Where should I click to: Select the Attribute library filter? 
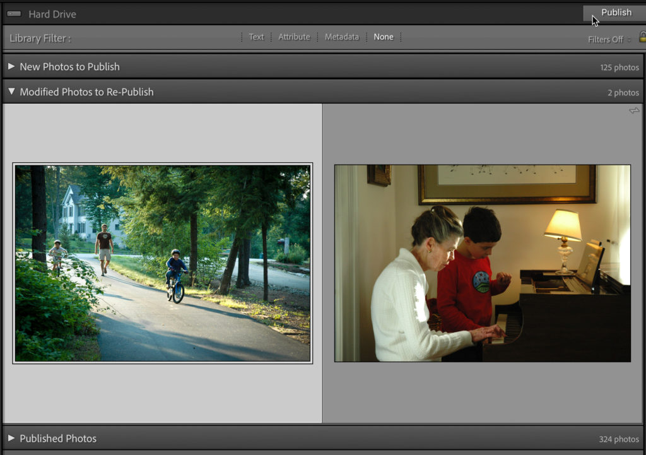point(294,37)
